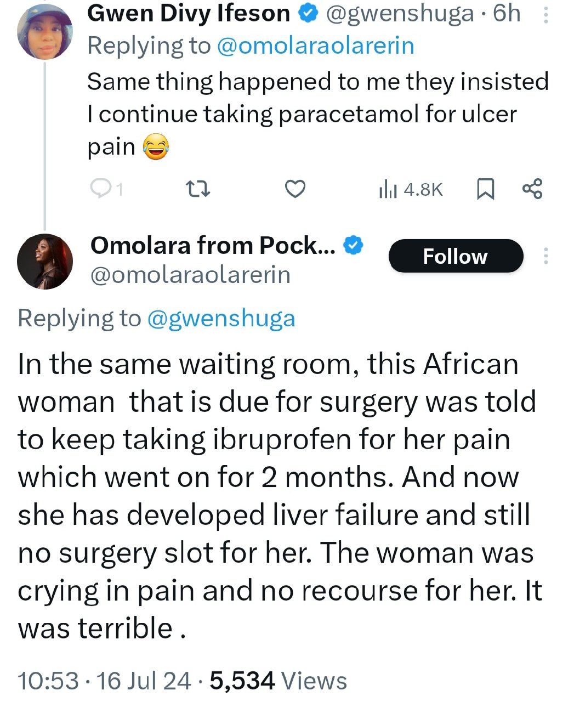Open the 10:53 · 16 Jul 24 timestamp
Viewport: 574px width, 702px height.
(105, 681)
